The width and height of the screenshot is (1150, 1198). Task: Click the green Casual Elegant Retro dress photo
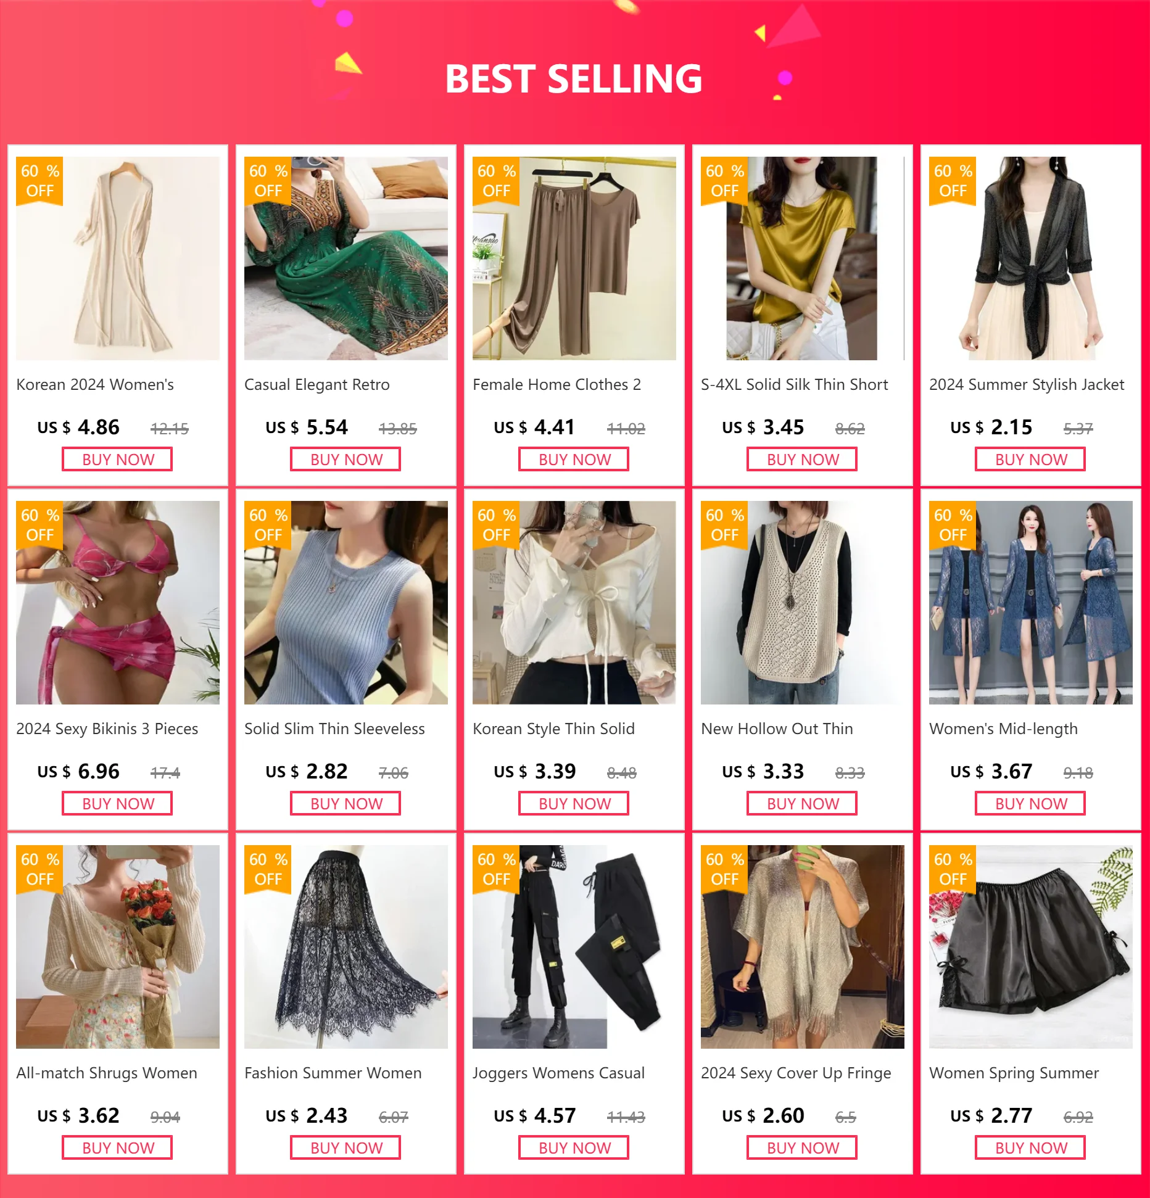pyautogui.click(x=346, y=258)
